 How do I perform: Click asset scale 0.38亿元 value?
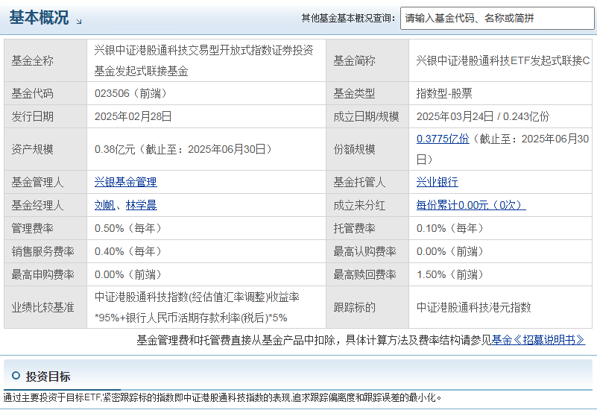point(183,149)
